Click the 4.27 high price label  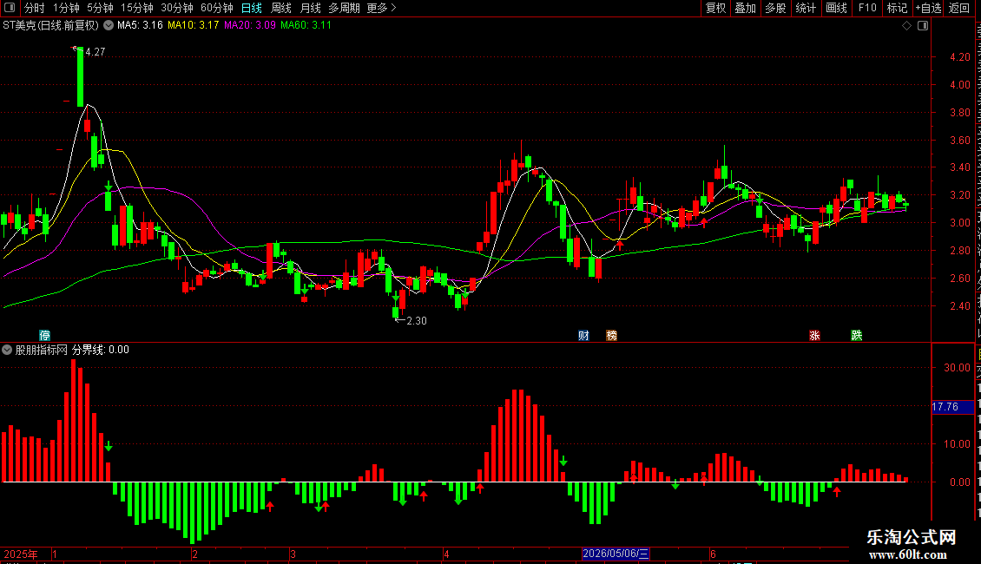point(95,52)
